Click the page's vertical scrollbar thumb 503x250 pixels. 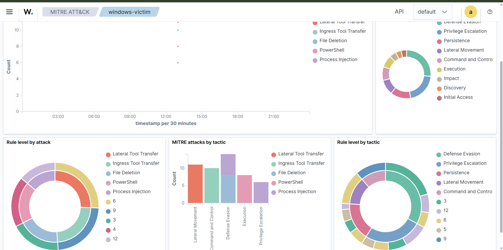[x=501, y=147]
